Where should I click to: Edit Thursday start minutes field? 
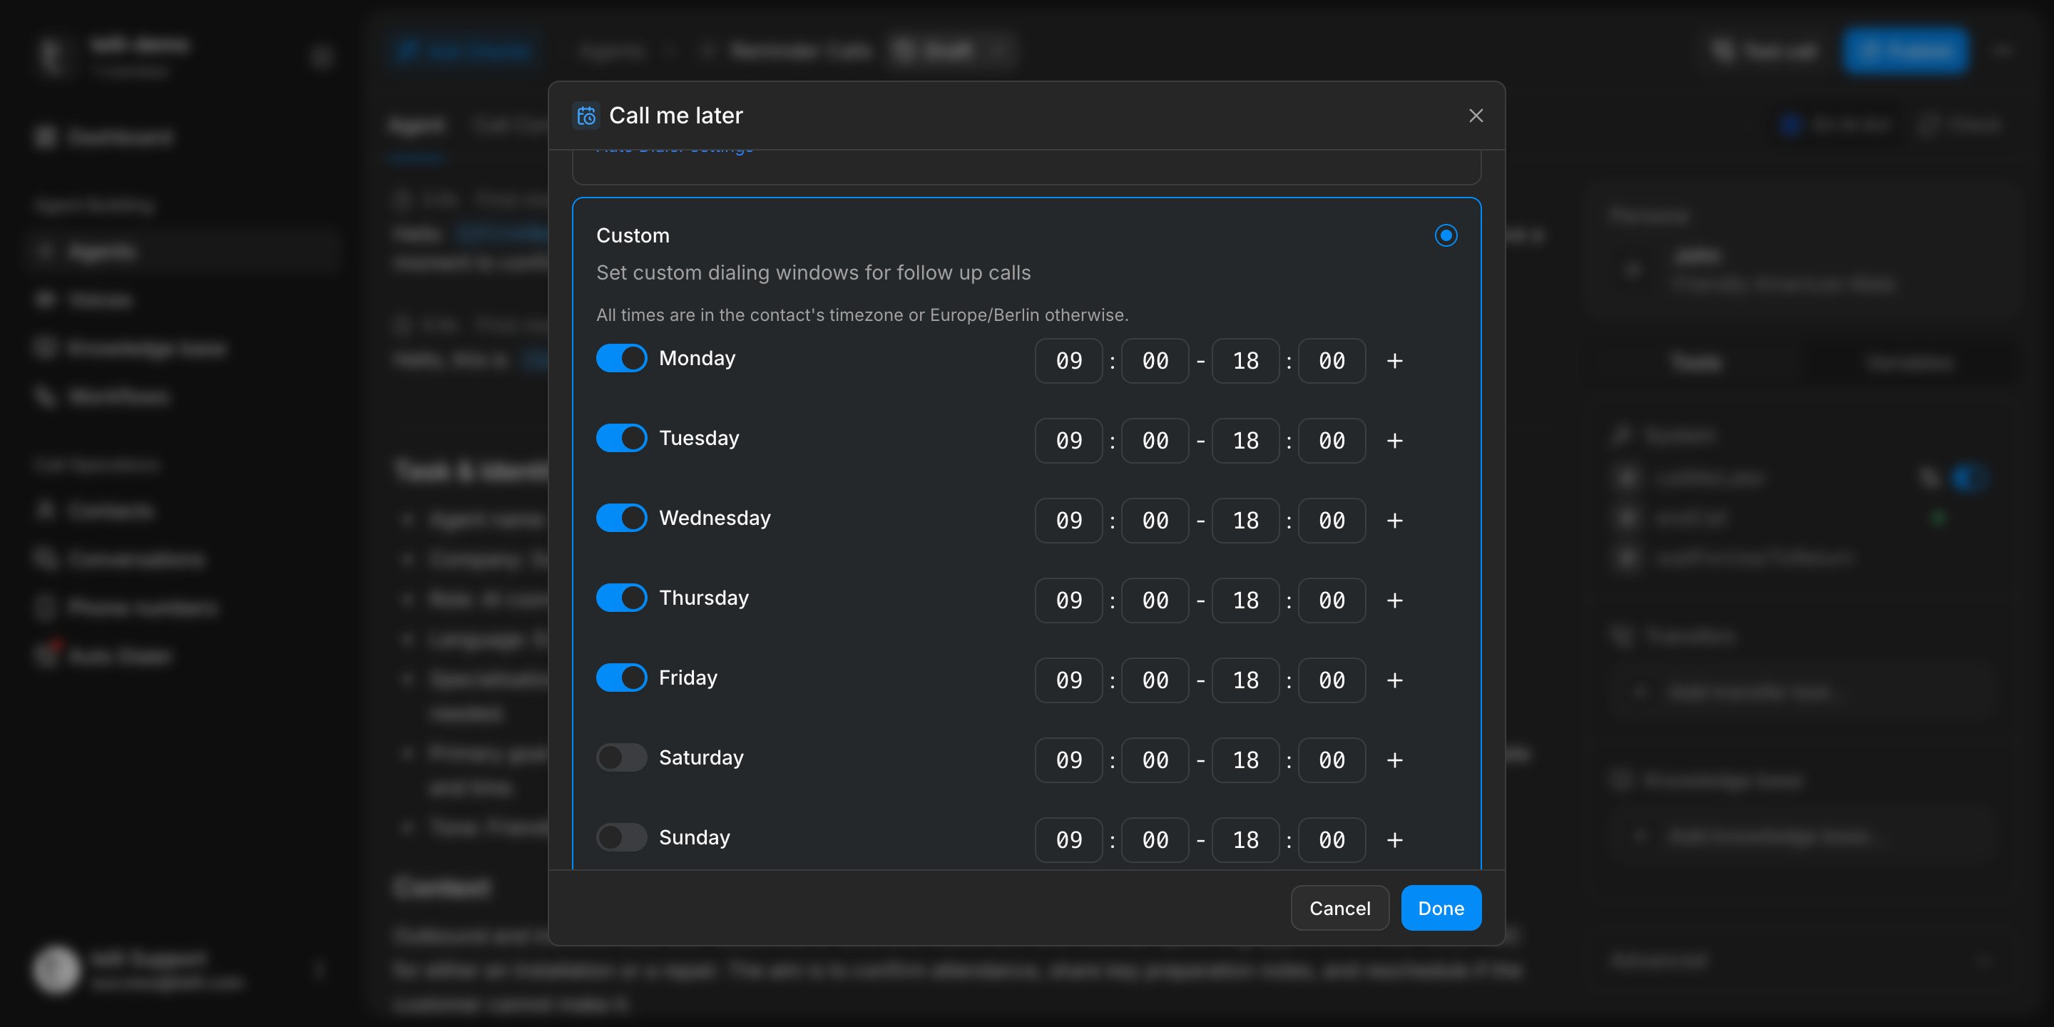(1155, 600)
